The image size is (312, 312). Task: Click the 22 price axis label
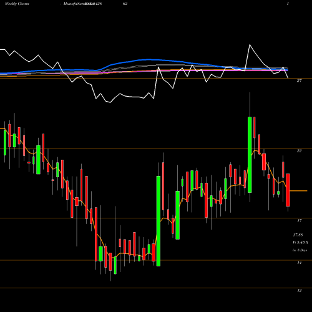[299, 151]
